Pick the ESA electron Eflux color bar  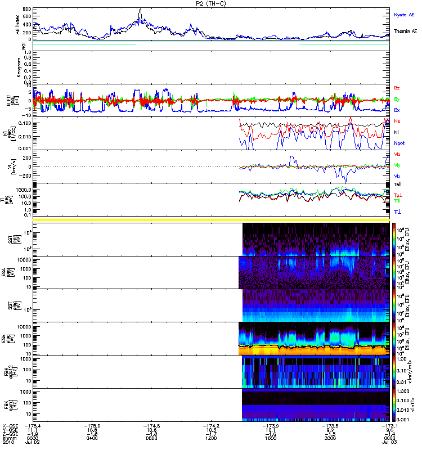[394, 339]
